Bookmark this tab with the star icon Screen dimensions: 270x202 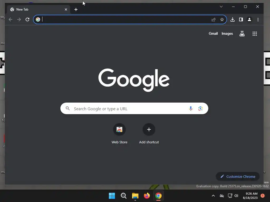coord(222,19)
